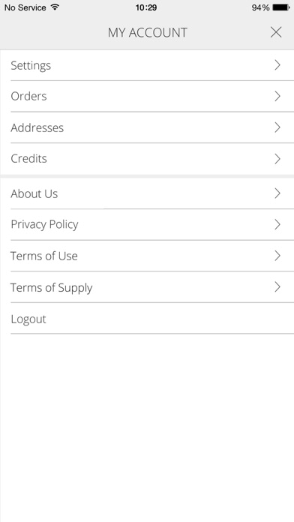The height and width of the screenshot is (522, 294).
Task: Tap the Logout button
Action: click(147, 319)
